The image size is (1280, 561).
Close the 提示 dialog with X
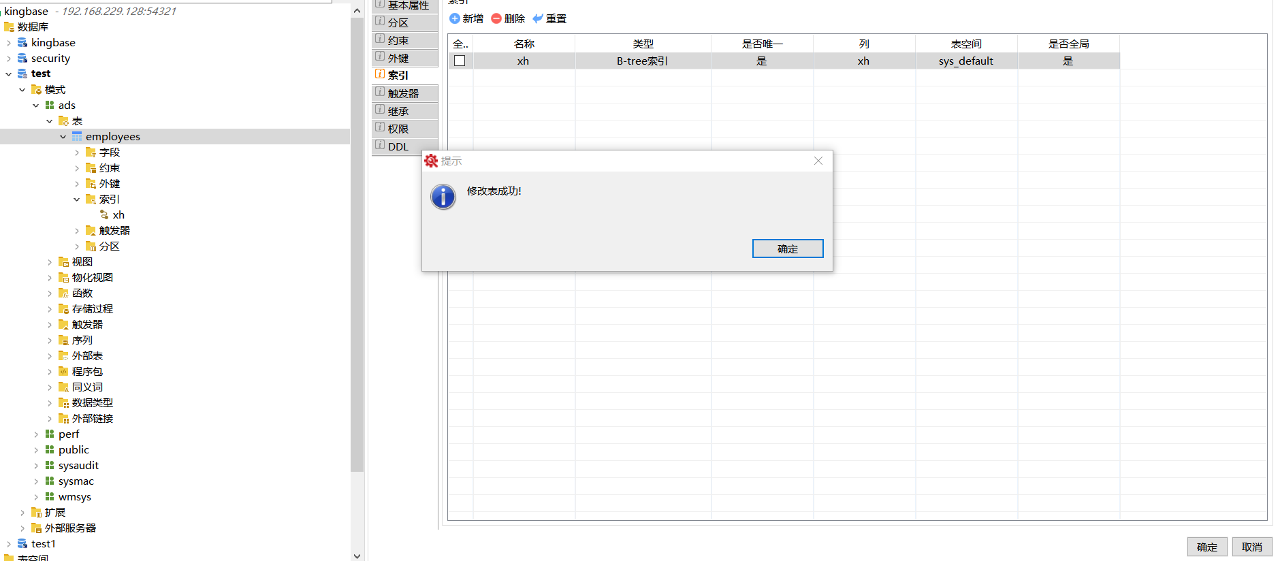818,161
